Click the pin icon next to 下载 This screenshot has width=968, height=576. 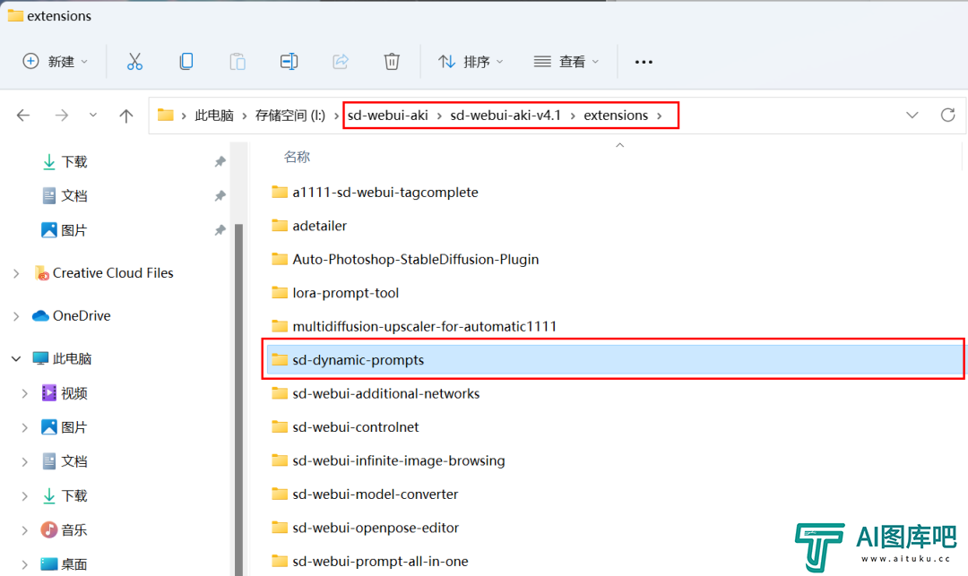pos(220,161)
